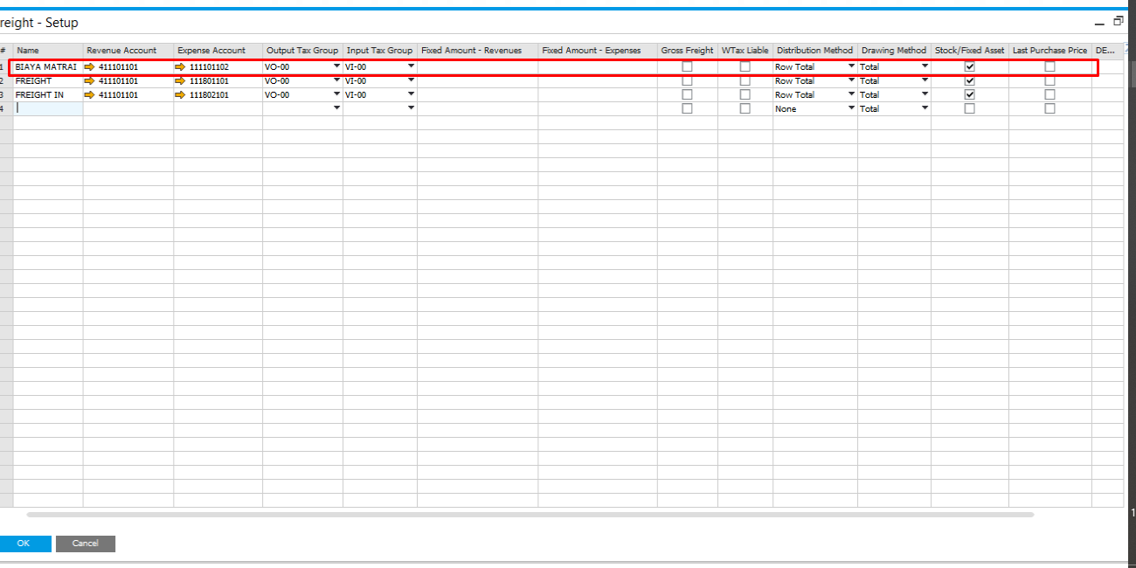Click expense account value 111101102
The width and height of the screenshot is (1136, 568).
pos(209,66)
